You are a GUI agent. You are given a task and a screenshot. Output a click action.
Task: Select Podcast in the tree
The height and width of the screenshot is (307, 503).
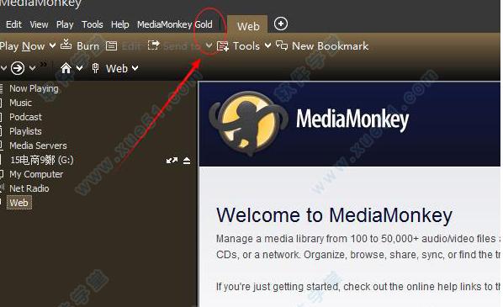(x=26, y=117)
